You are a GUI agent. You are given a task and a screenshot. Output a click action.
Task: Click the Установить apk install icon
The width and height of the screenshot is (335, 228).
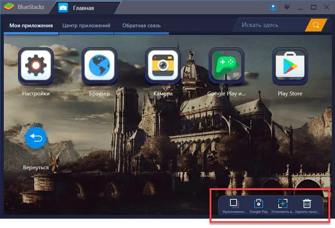click(x=283, y=203)
